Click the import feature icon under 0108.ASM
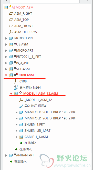Viewport: 93px width, 170px height. (x=16, y=88)
